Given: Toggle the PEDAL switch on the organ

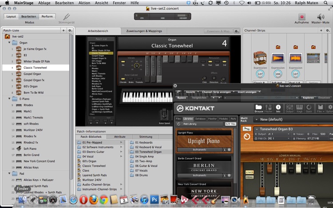Looking at the screenshot, I should pos(250,177).
